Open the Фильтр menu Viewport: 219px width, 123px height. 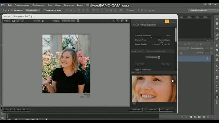click(80, 5)
